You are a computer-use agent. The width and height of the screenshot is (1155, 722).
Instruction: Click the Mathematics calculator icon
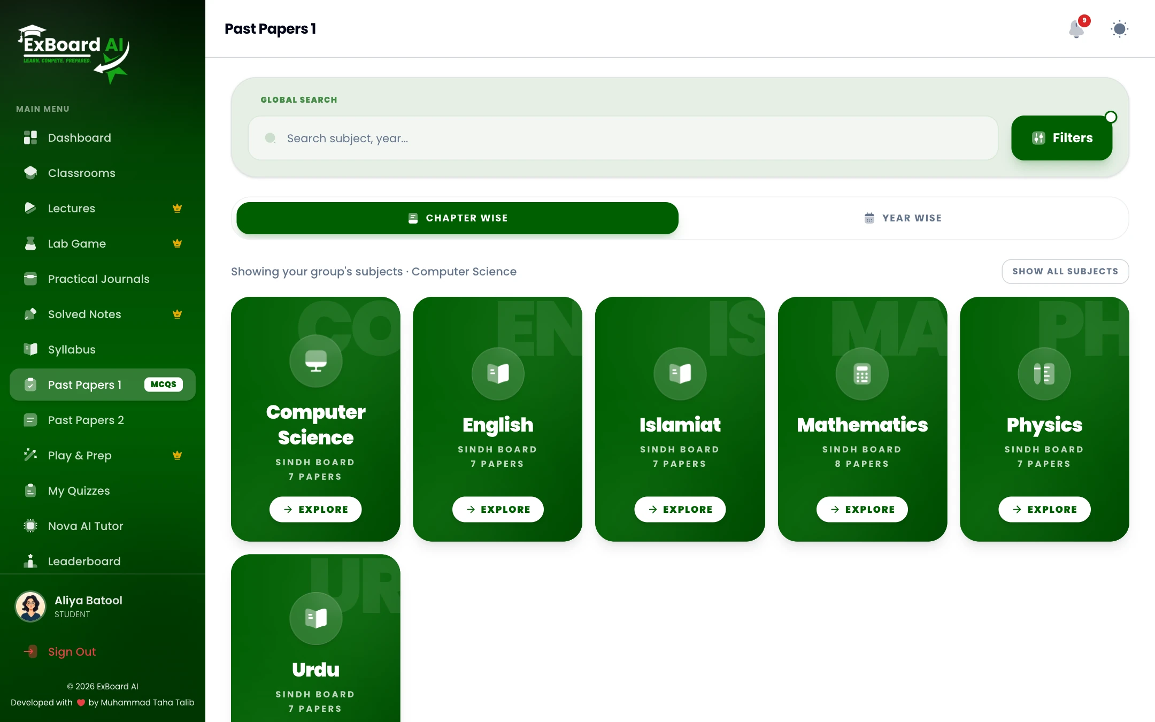(x=862, y=374)
